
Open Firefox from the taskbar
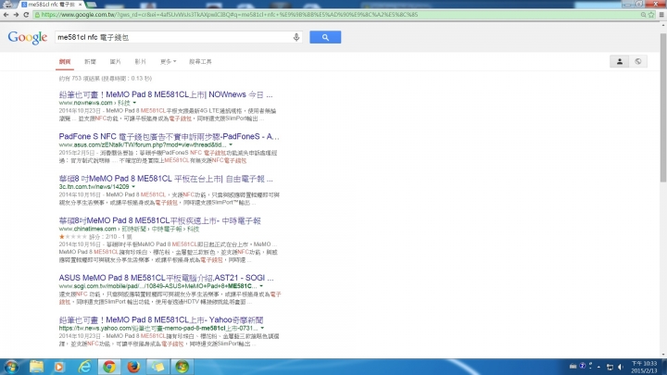tap(133, 367)
